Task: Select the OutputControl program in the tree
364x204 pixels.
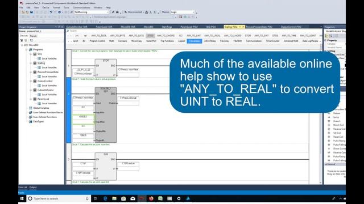Action: point(45,81)
